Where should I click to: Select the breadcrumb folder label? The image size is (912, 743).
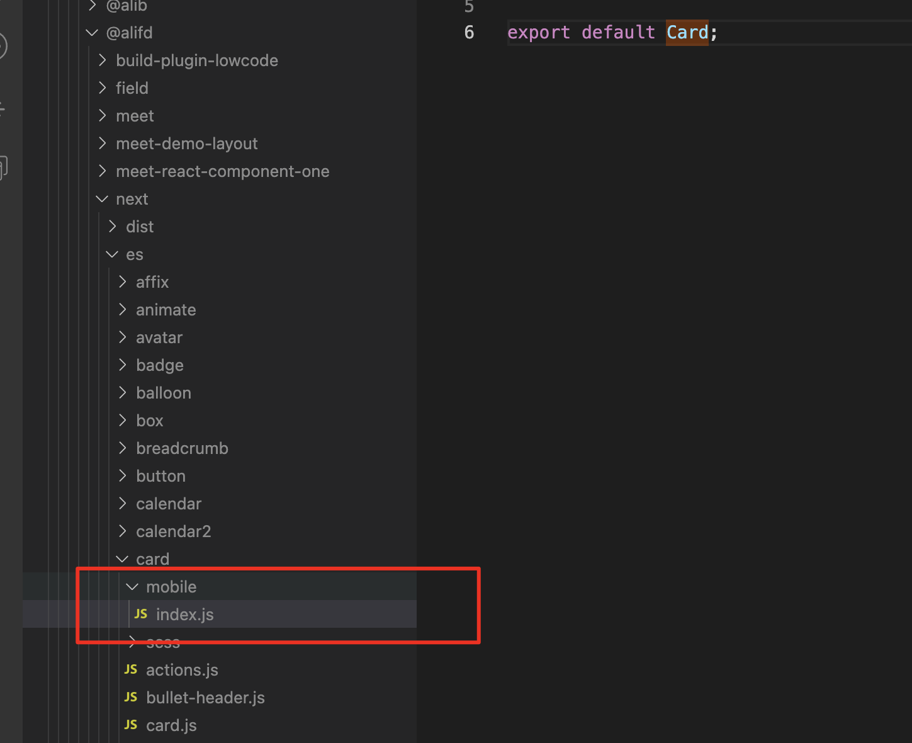point(183,448)
